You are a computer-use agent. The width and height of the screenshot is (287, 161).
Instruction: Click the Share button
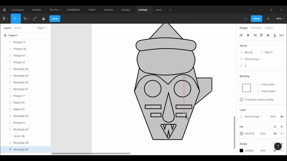pos(257,19)
